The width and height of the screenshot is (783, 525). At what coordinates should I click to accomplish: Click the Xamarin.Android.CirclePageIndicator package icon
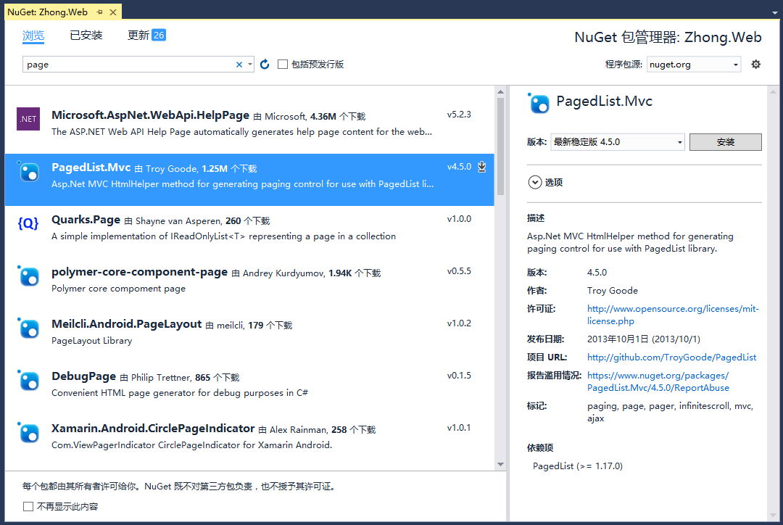tap(28, 433)
